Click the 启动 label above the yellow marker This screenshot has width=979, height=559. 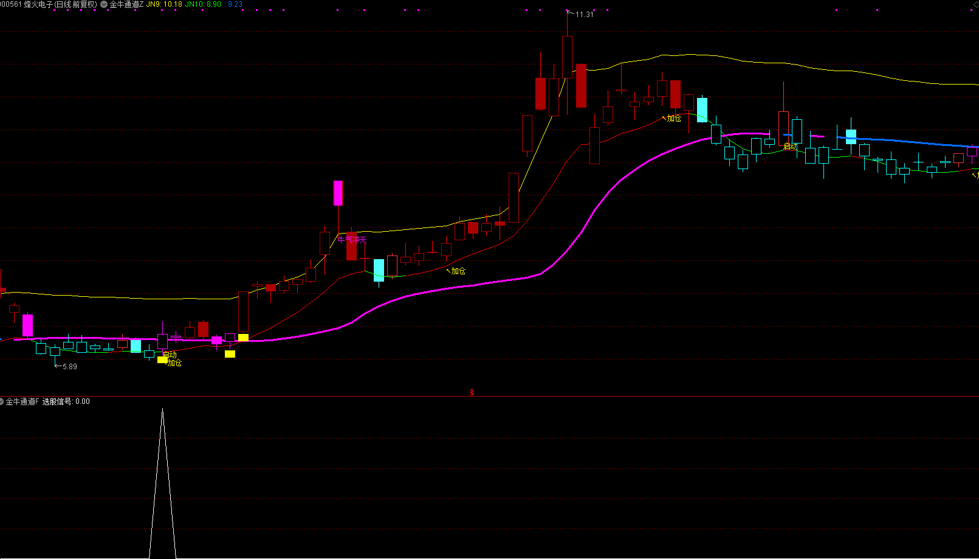(170, 355)
